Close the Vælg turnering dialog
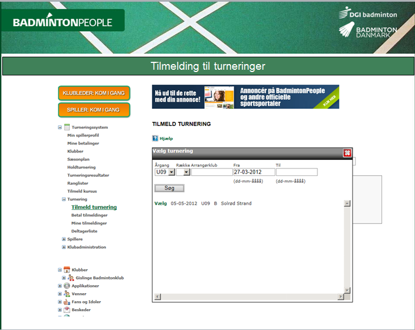This screenshot has width=415, height=330. point(347,153)
